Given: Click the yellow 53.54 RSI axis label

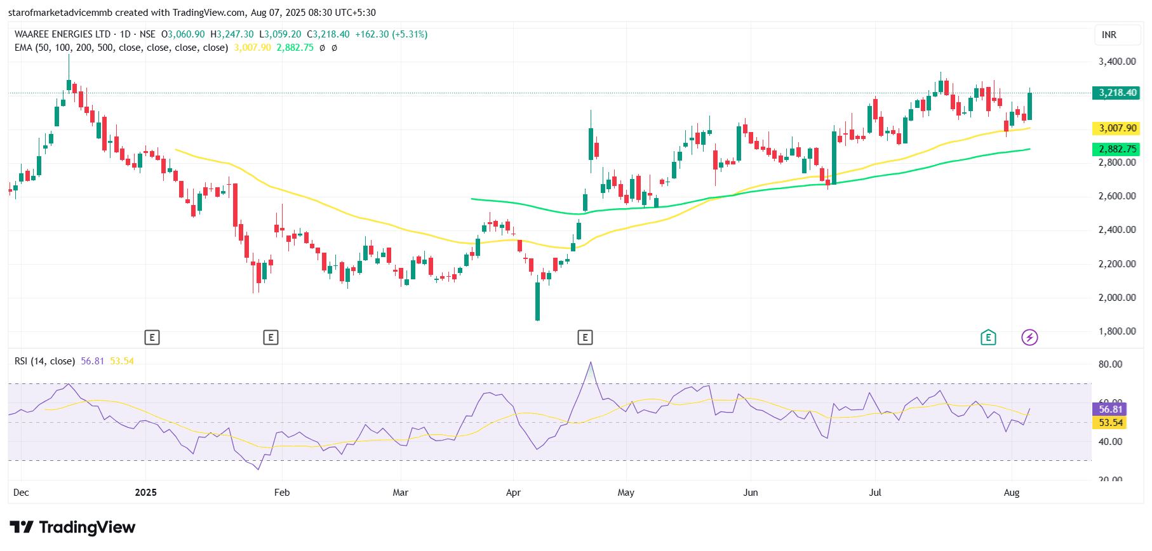Looking at the screenshot, I should (1110, 423).
